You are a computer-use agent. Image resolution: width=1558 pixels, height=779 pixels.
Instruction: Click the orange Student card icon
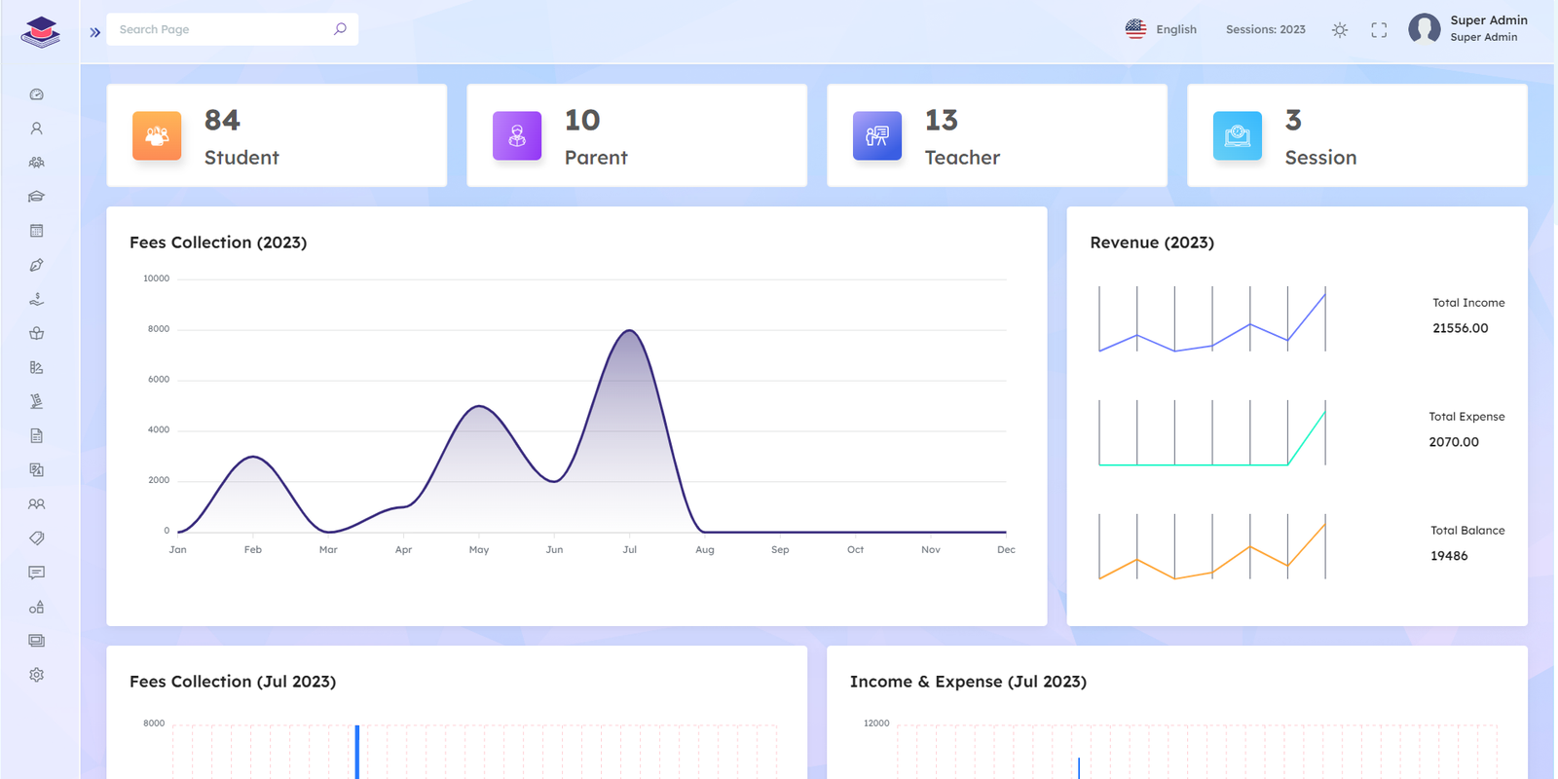(157, 135)
